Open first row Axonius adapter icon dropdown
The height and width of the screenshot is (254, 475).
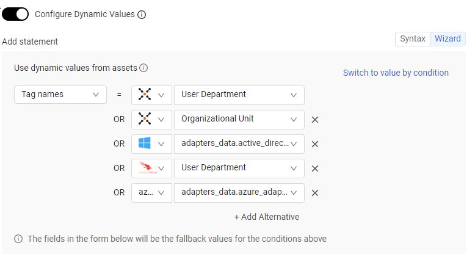point(151,95)
